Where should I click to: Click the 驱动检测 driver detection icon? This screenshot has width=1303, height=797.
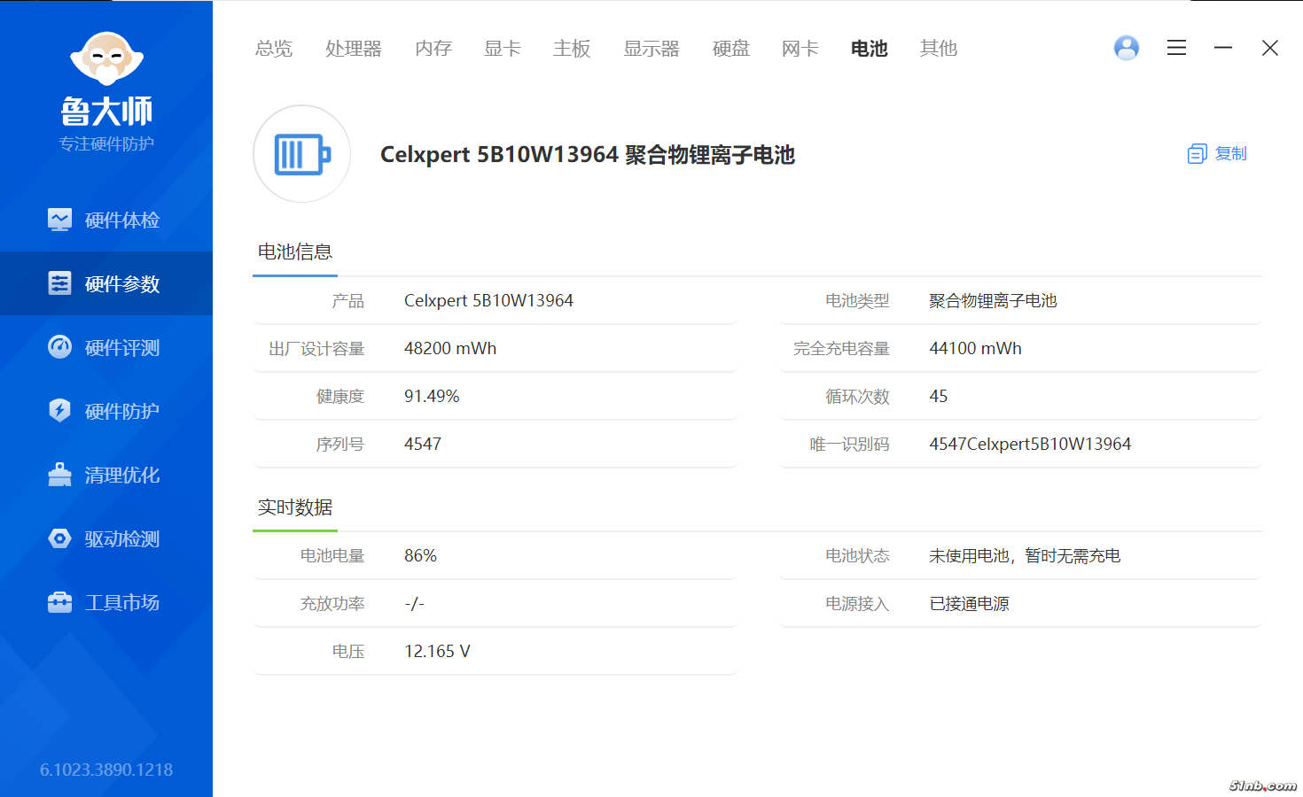59,538
